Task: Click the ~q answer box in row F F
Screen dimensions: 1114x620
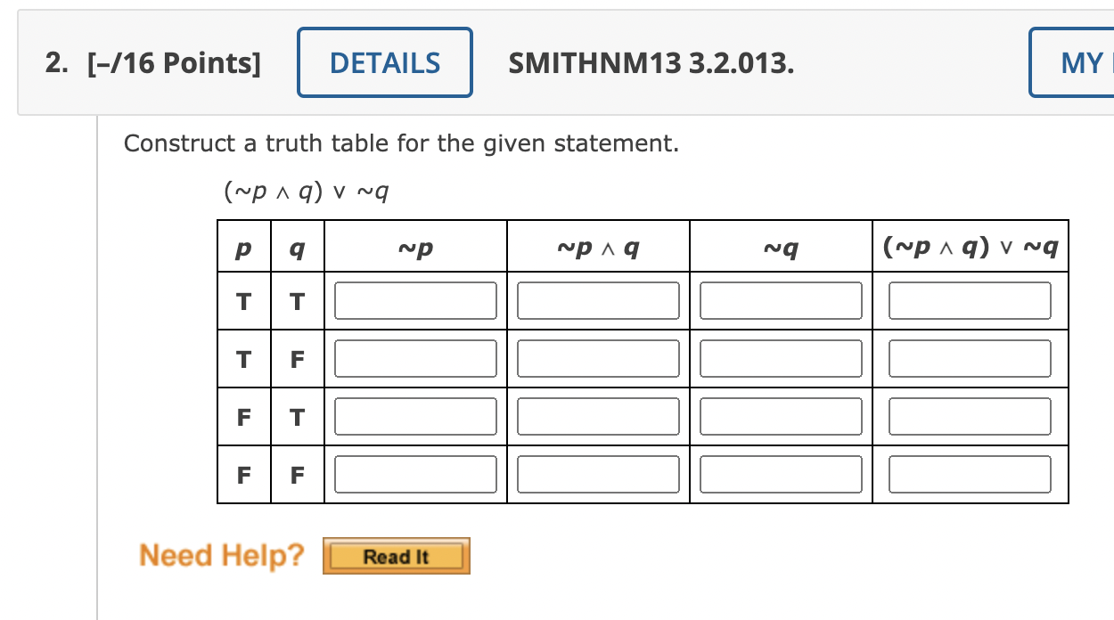Action: coord(780,474)
